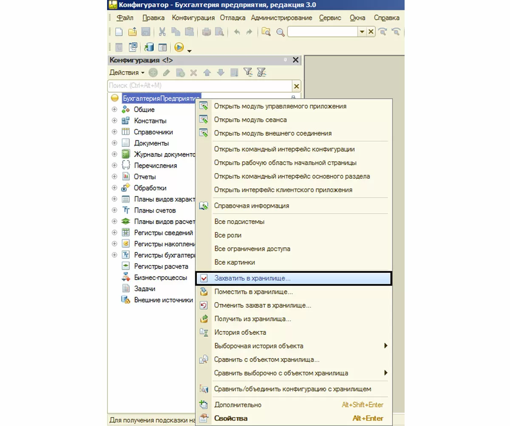Click the Find next binoculars icon
Screen dimensions: 510x426
coord(383,32)
